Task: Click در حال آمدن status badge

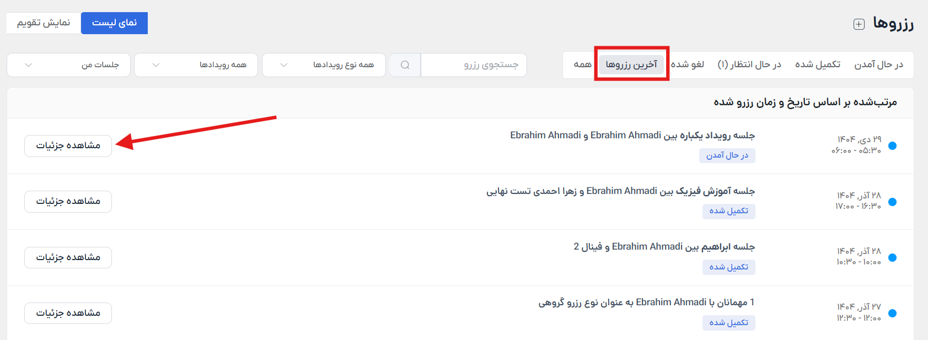Action: pyautogui.click(x=727, y=155)
